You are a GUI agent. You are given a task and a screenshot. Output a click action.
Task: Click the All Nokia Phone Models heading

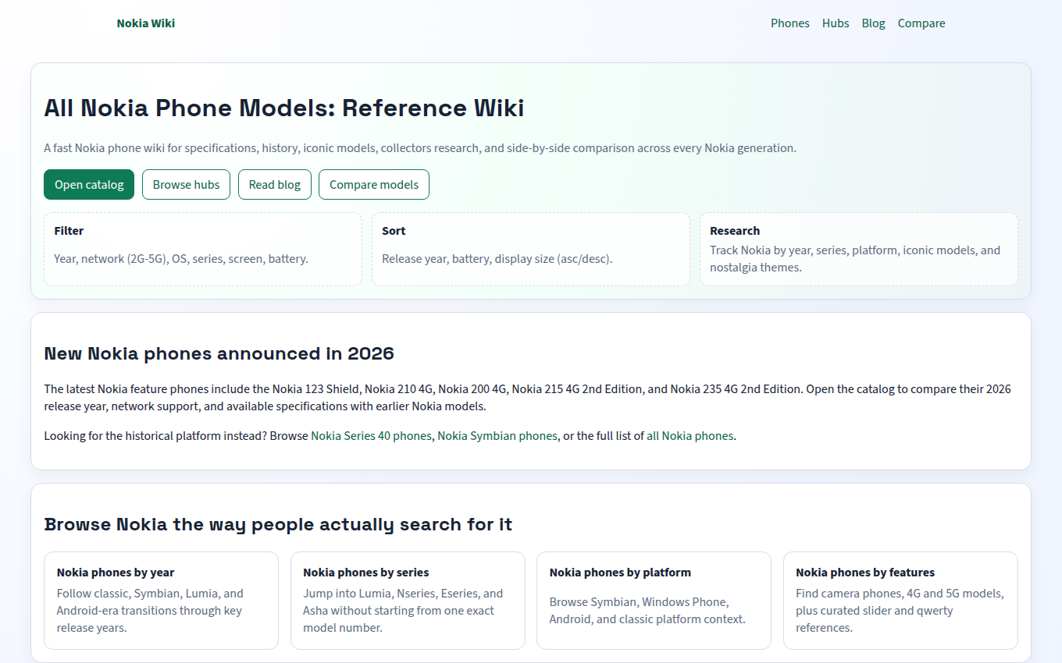point(284,108)
